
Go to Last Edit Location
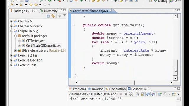pyautogui.click(x=31, y=5)
